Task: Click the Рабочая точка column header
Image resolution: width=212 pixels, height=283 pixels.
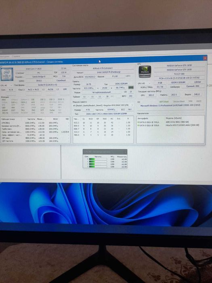Action: pyautogui.click(x=8, y=119)
